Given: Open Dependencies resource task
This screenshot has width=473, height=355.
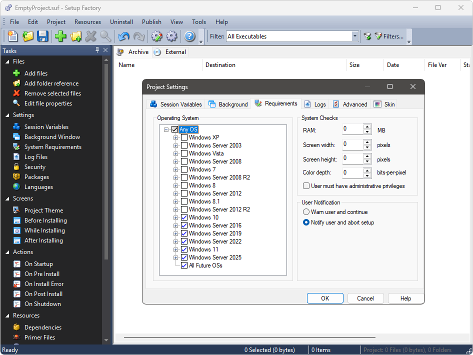Looking at the screenshot, I should [x=42, y=327].
